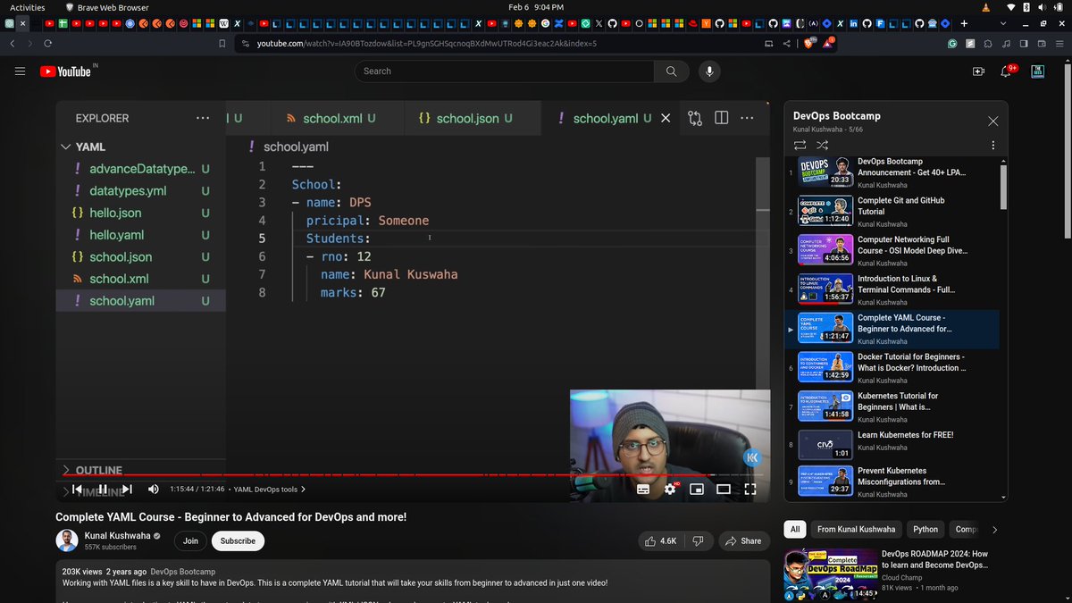Open the YouTube hamburger guide menu
This screenshot has width=1072, height=603.
coord(20,71)
